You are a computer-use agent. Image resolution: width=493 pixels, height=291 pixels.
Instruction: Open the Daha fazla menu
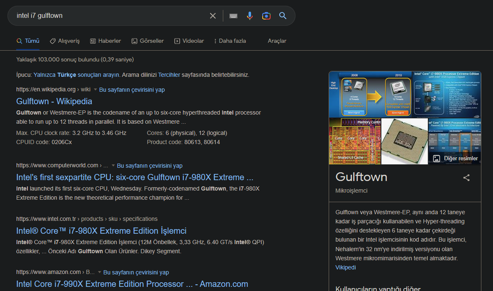pyautogui.click(x=230, y=41)
